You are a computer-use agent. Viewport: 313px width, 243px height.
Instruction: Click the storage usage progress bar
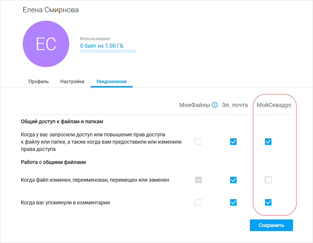(108, 51)
